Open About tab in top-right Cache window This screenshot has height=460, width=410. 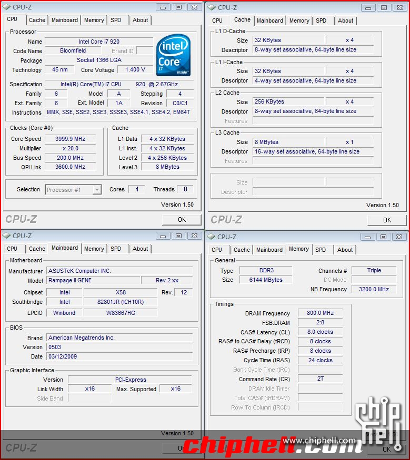345,21
